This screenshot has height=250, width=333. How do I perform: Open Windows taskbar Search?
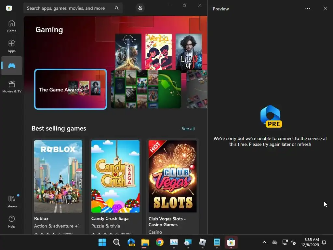point(117,242)
